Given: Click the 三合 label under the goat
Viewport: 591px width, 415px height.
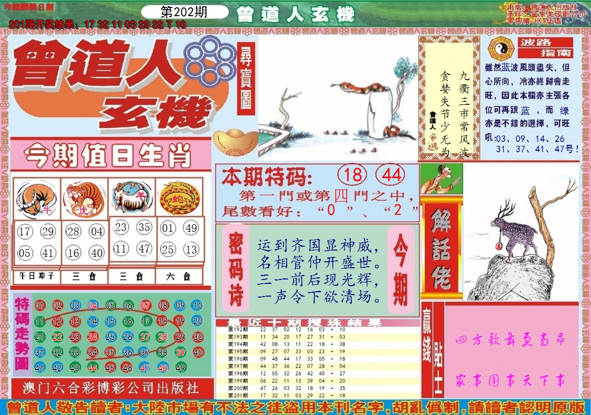Looking at the screenshot, I should click(132, 276).
